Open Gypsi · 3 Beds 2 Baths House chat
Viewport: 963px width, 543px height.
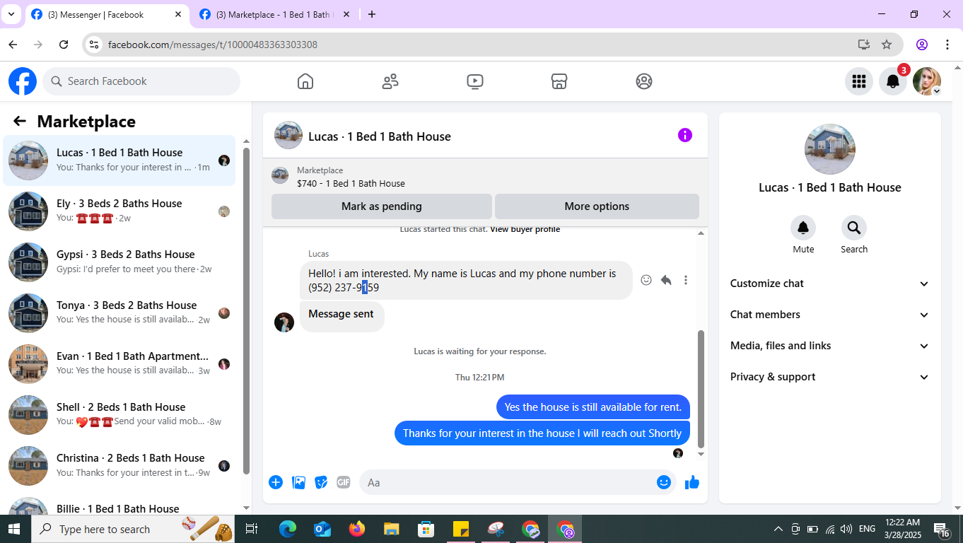(119, 262)
